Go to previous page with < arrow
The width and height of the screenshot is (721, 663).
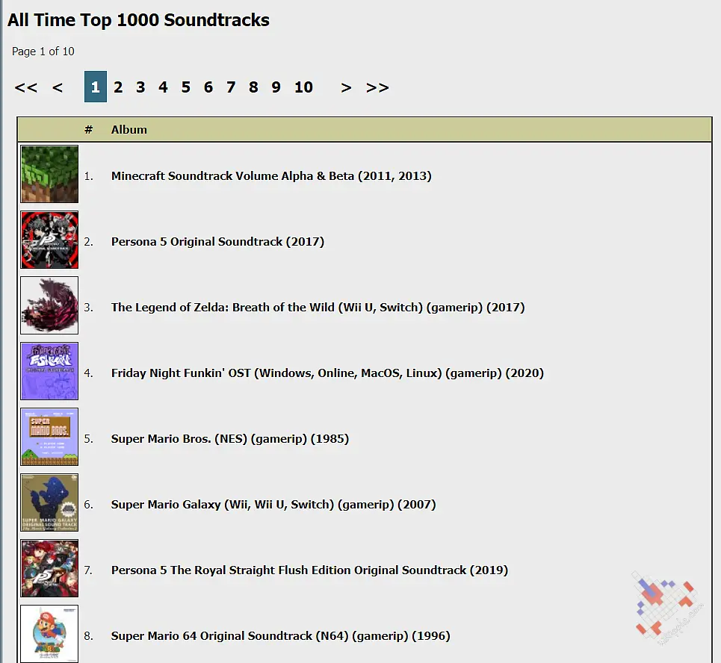click(x=58, y=87)
